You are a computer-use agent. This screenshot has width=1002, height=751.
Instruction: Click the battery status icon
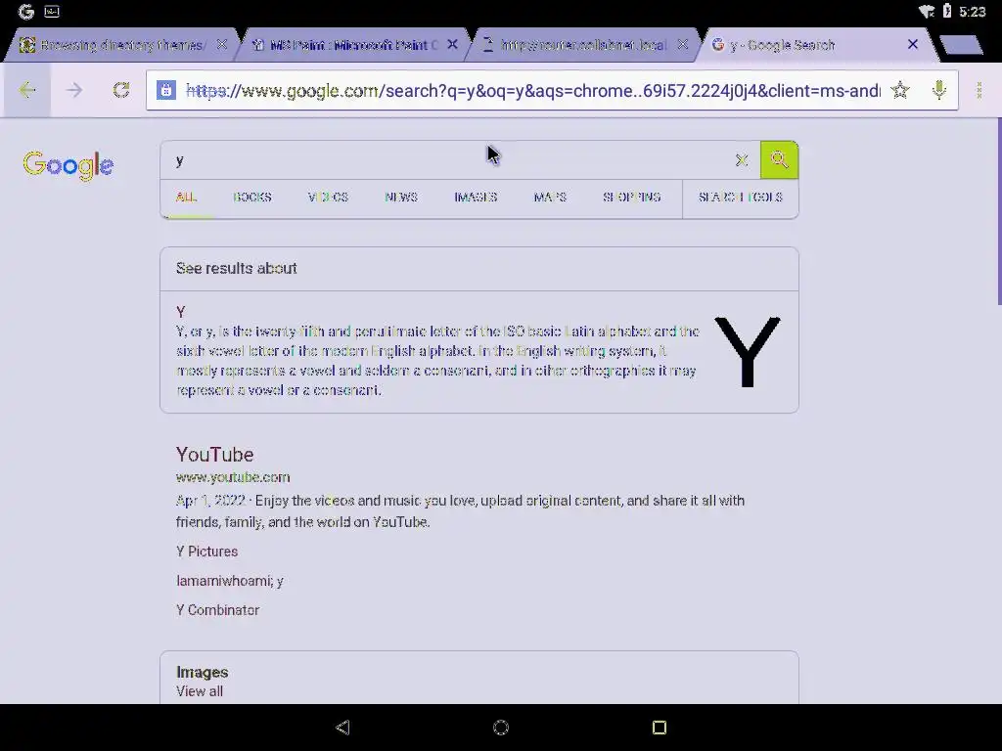947,12
